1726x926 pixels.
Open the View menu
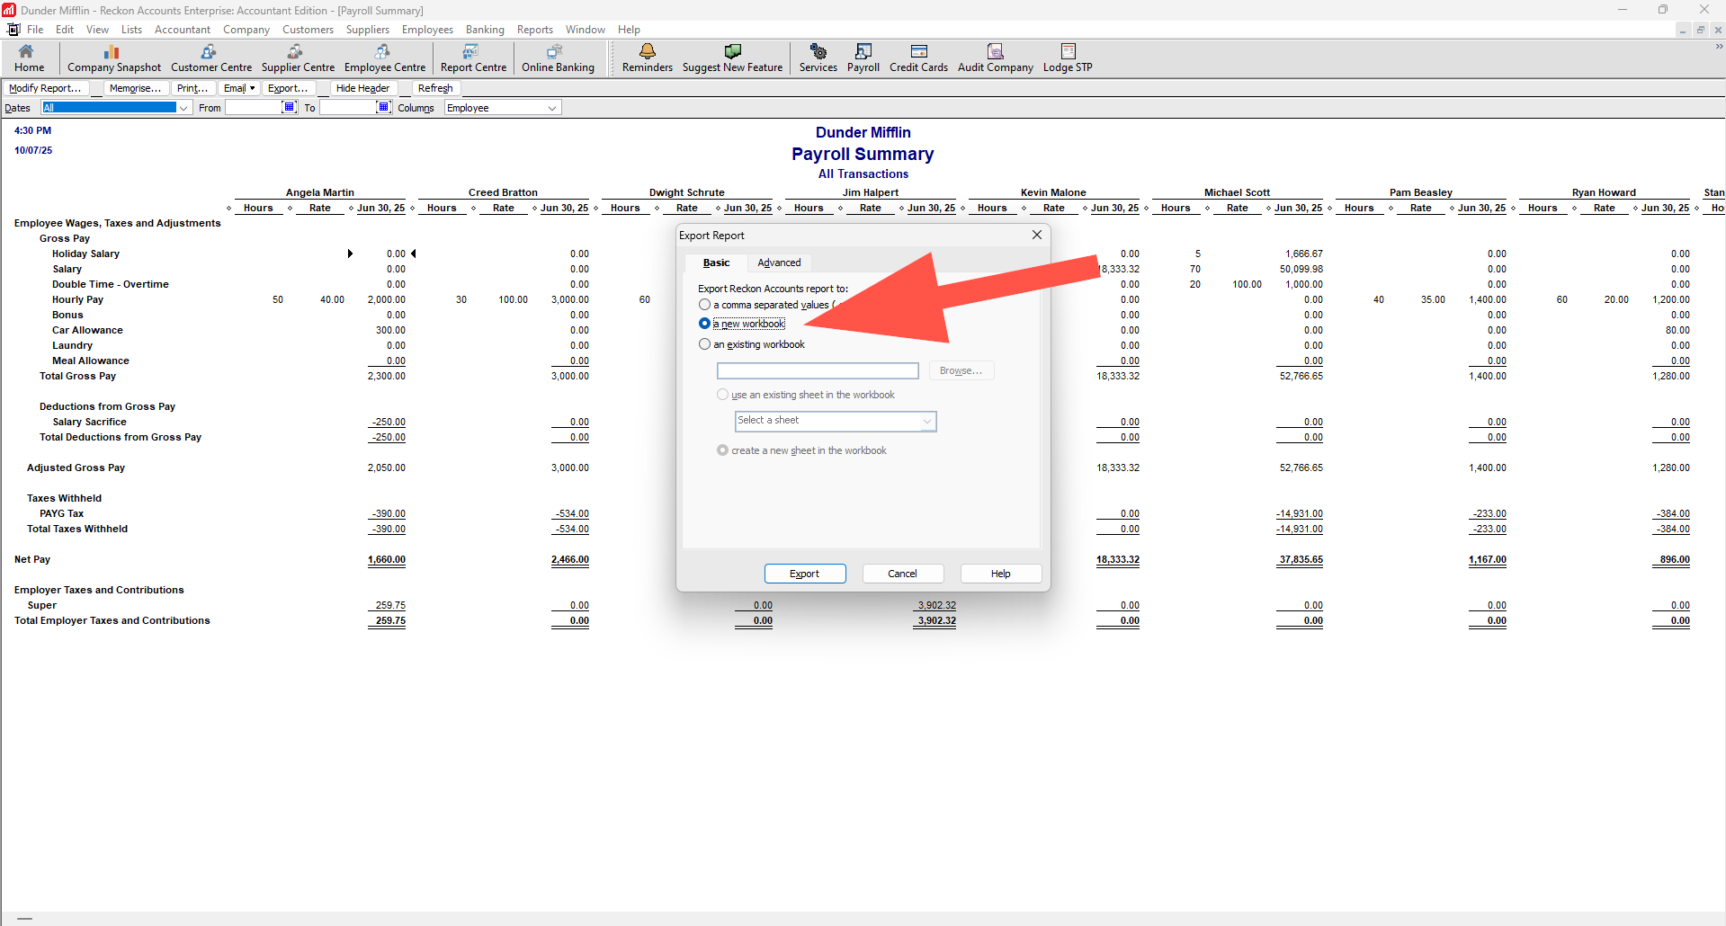[97, 30]
